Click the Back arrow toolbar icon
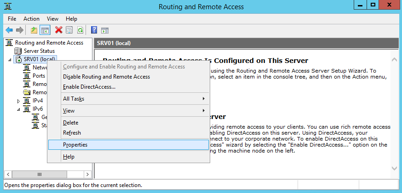 pos(9,30)
